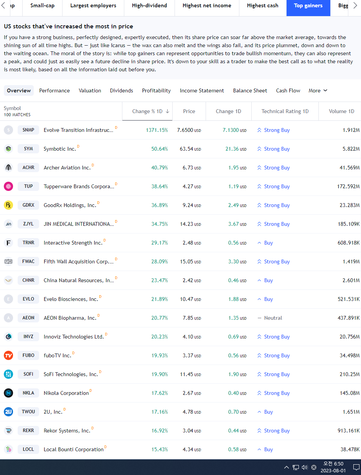Open the SOFI ticker link
Viewport: 361px width, 475px height.
coord(28,374)
